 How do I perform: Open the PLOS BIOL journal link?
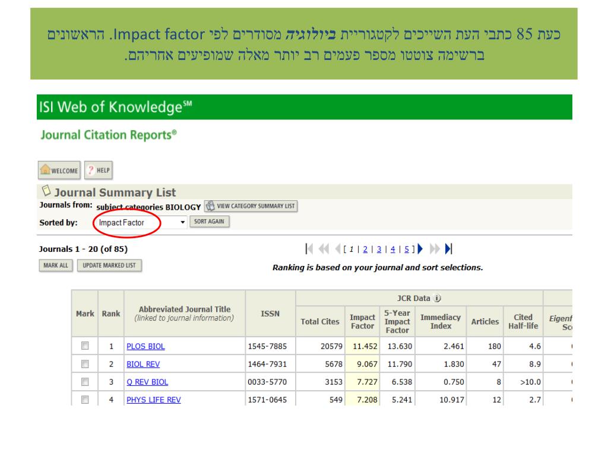(145, 346)
